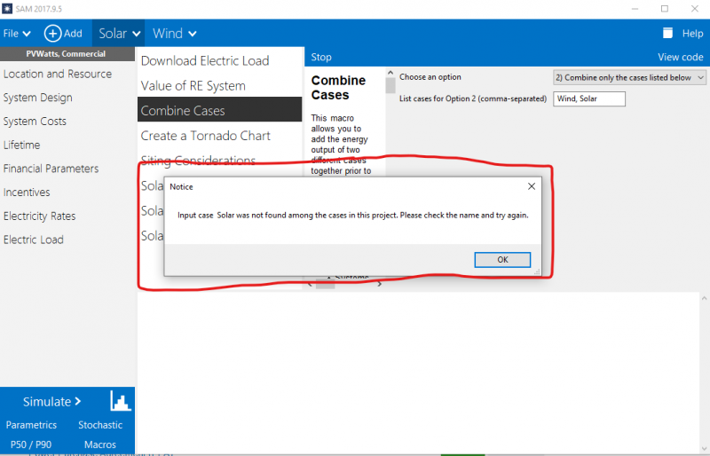This screenshot has width=710, height=456.
Task: Open Stochastic simulation
Action: coord(100,425)
